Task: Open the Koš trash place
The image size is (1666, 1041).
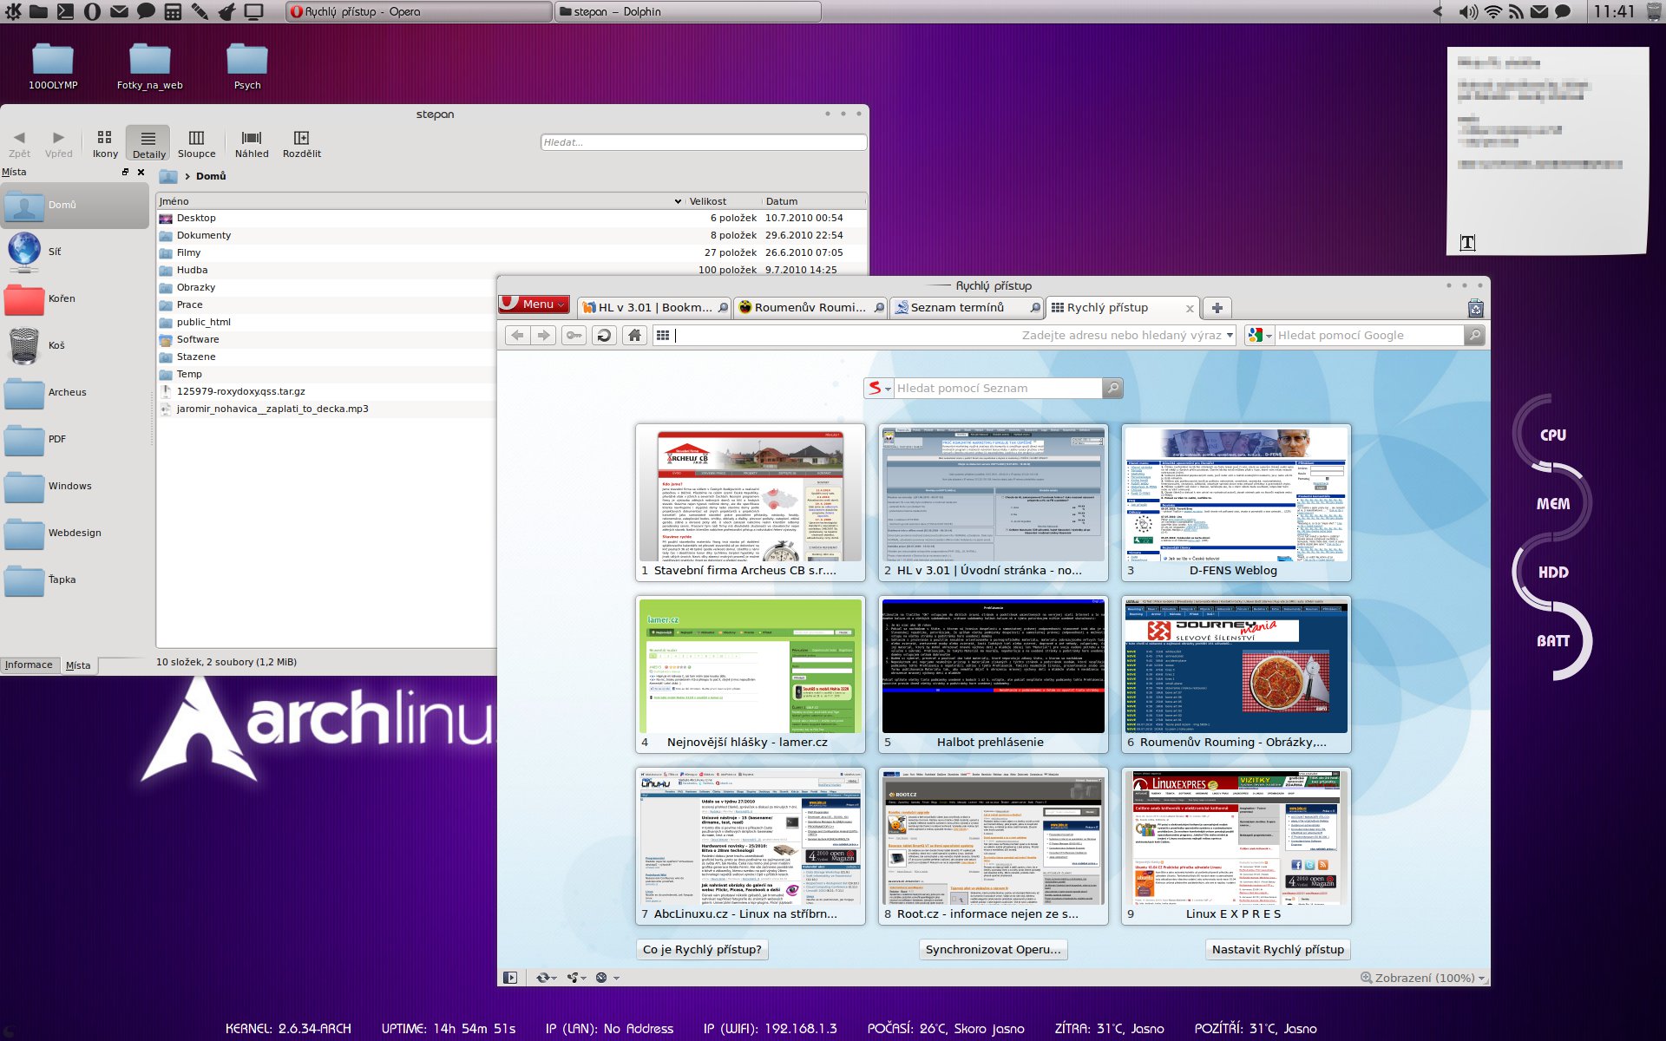Action: [75, 345]
